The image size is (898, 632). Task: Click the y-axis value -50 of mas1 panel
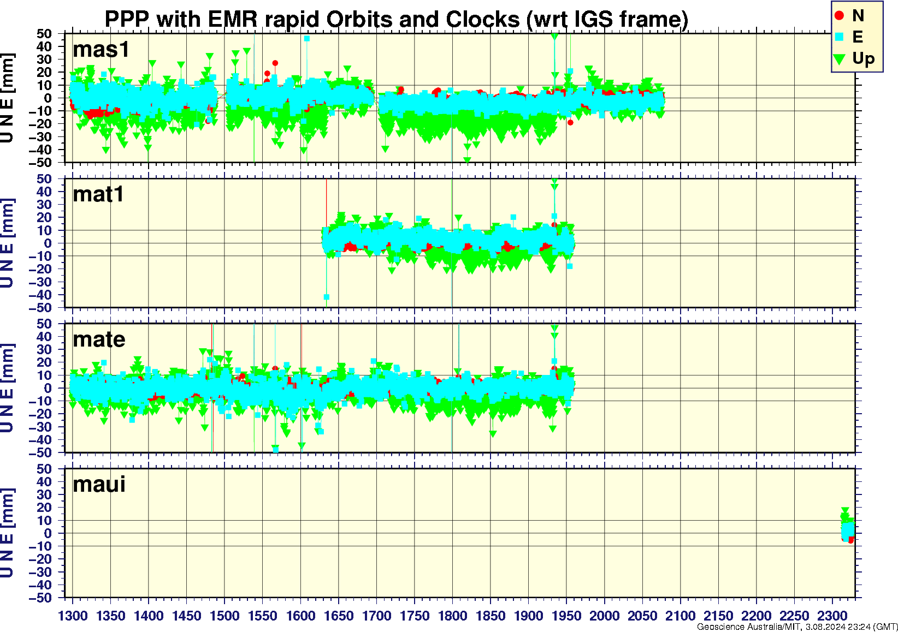pos(41,163)
